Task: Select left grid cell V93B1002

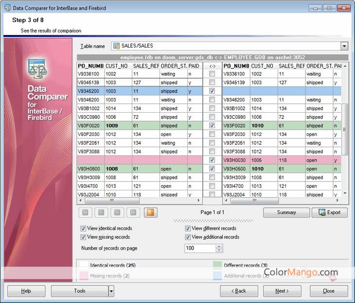Action: (90, 108)
